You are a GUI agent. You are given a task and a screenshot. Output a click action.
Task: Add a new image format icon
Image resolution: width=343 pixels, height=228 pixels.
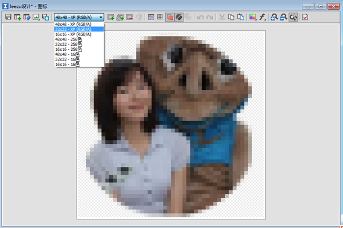point(111,17)
